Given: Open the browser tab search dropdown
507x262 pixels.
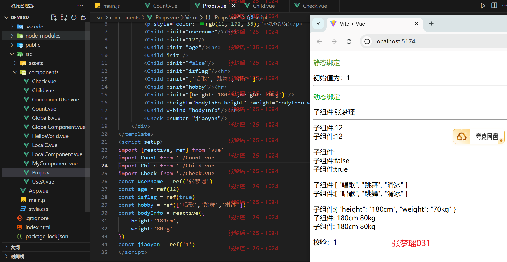Looking at the screenshot, I should 318,24.
